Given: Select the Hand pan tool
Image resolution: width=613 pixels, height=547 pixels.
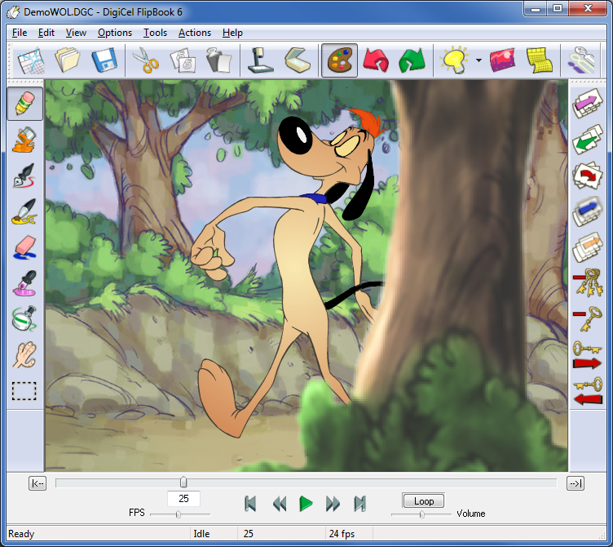Looking at the screenshot, I should pos(24,355).
